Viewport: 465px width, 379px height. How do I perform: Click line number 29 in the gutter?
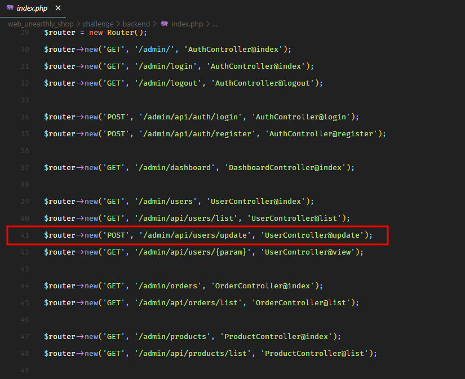click(x=24, y=33)
